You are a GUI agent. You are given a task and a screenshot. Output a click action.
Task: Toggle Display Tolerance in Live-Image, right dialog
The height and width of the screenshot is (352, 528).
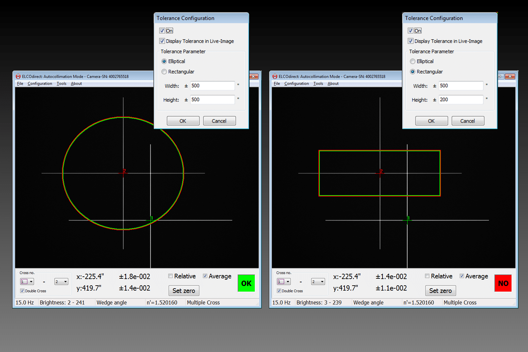point(411,41)
